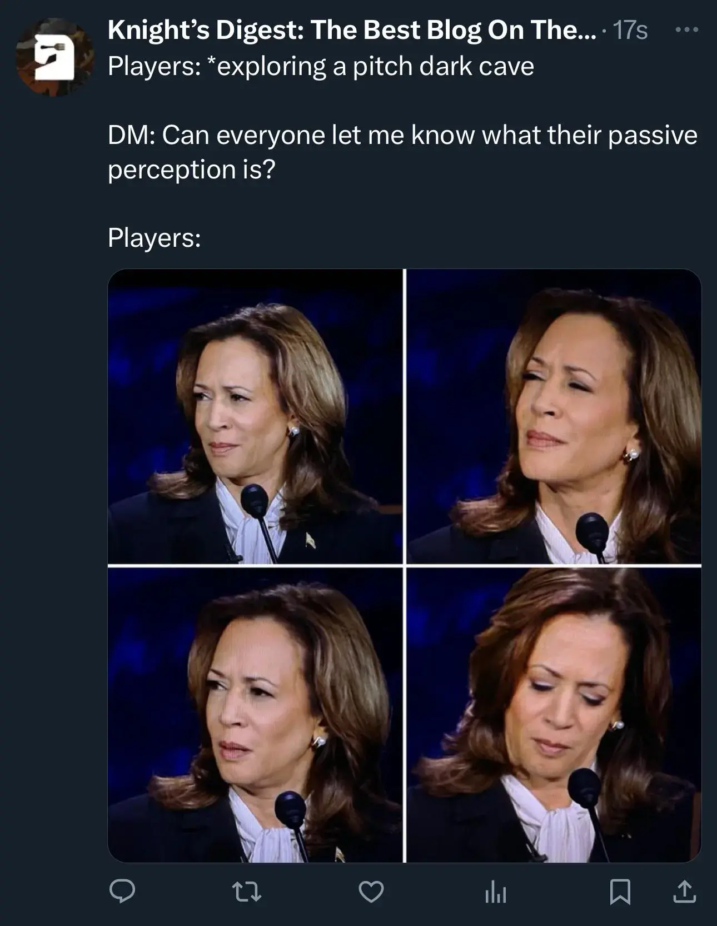Open the bottom-left photo in the grid
This screenshot has height=926, width=717.
pyautogui.click(x=255, y=715)
